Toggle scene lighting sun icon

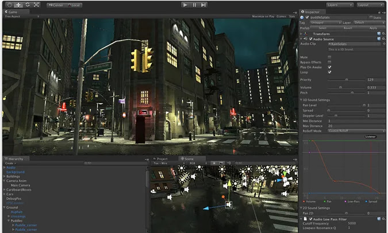(x=214, y=164)
